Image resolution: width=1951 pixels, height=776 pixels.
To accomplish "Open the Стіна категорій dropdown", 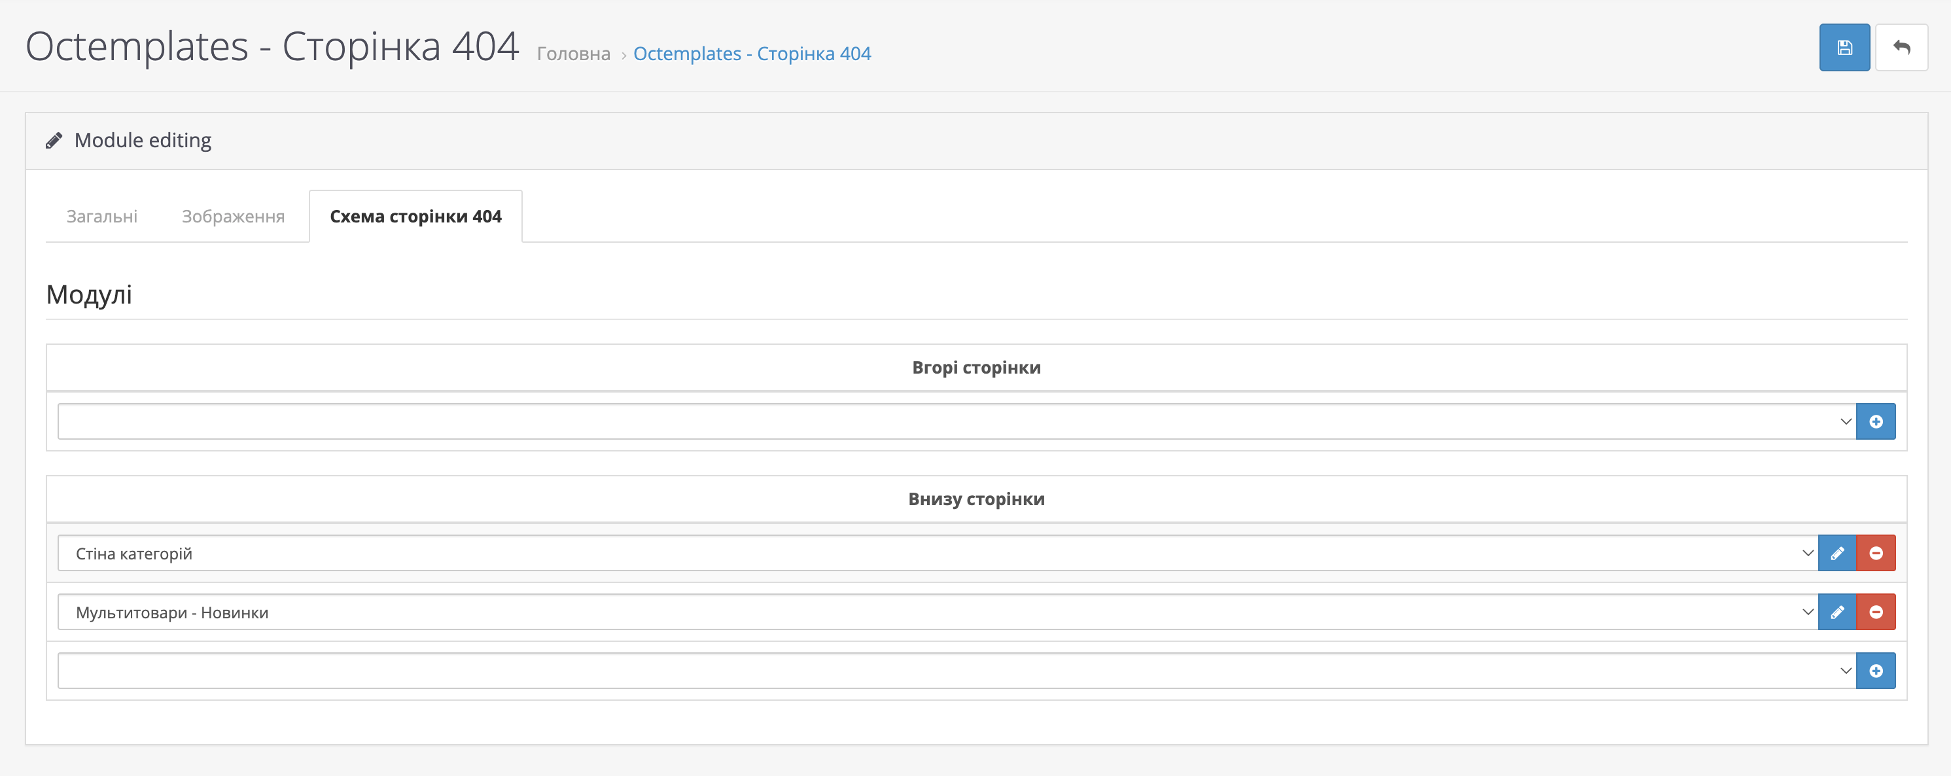I will (938, 554).
